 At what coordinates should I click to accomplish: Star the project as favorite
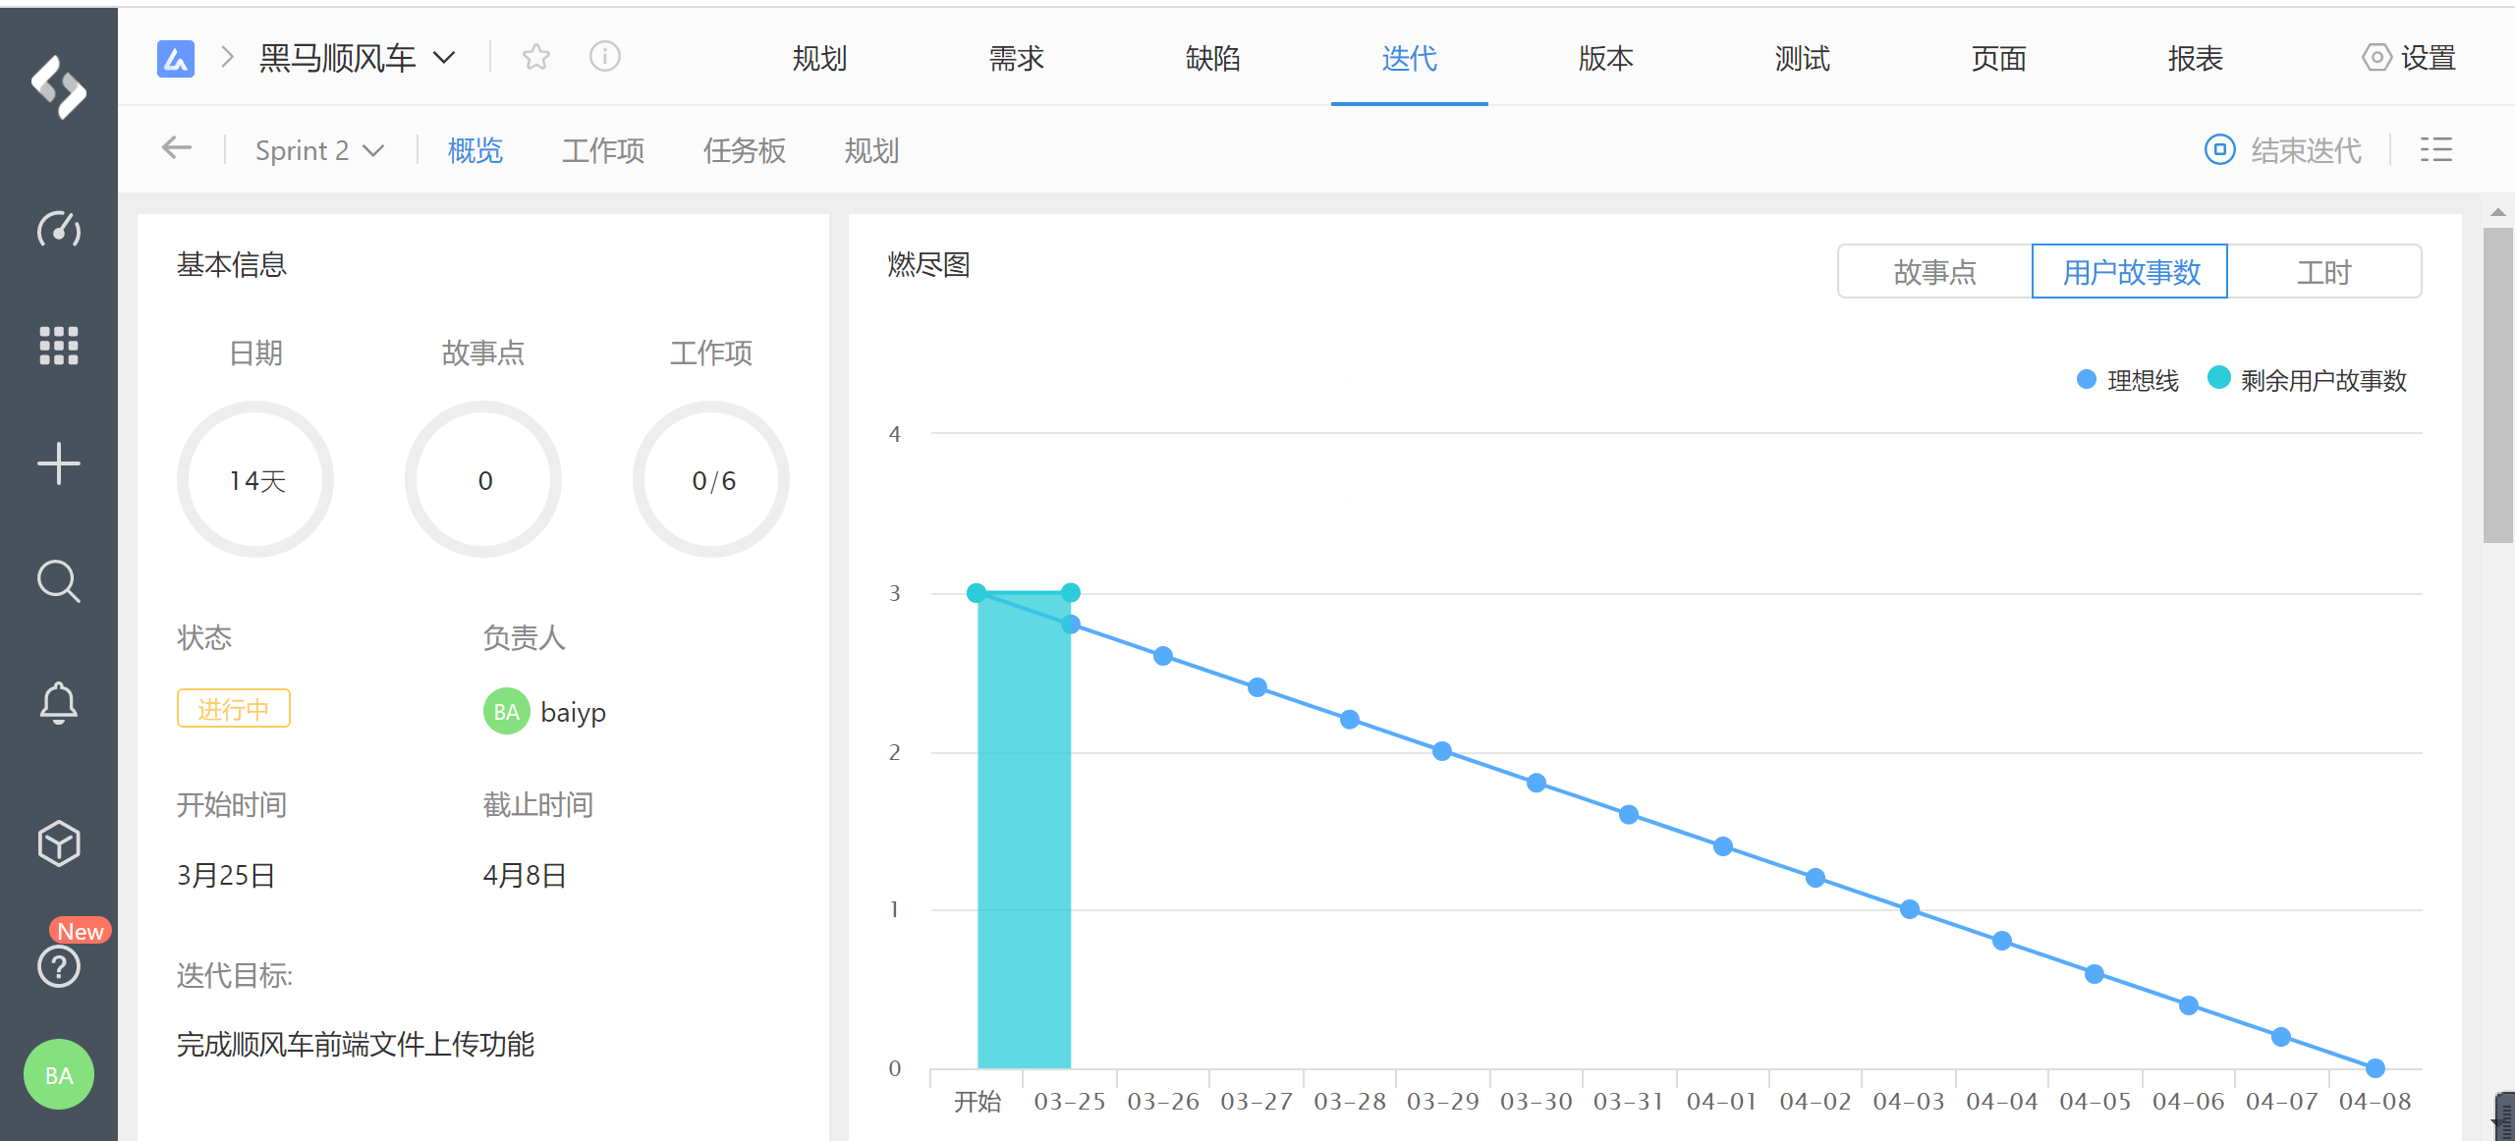click(x=535, y=57)
